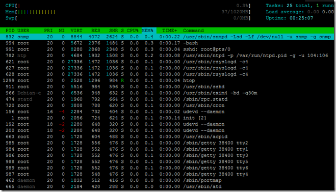The width and height of the screenshot is (336, 192).
Task: Click the -4 nice value of udevd
Action: tap(62, 112)
